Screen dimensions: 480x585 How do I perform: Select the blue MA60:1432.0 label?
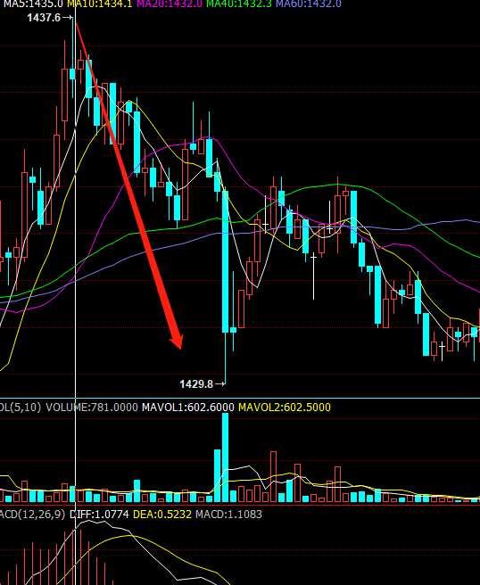point(309,4)
